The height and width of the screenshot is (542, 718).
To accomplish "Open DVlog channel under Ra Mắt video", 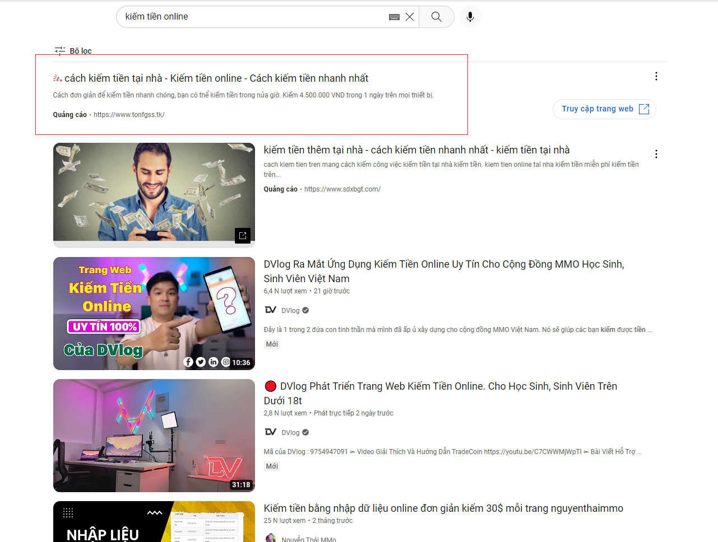I will (x=290, y=311).
